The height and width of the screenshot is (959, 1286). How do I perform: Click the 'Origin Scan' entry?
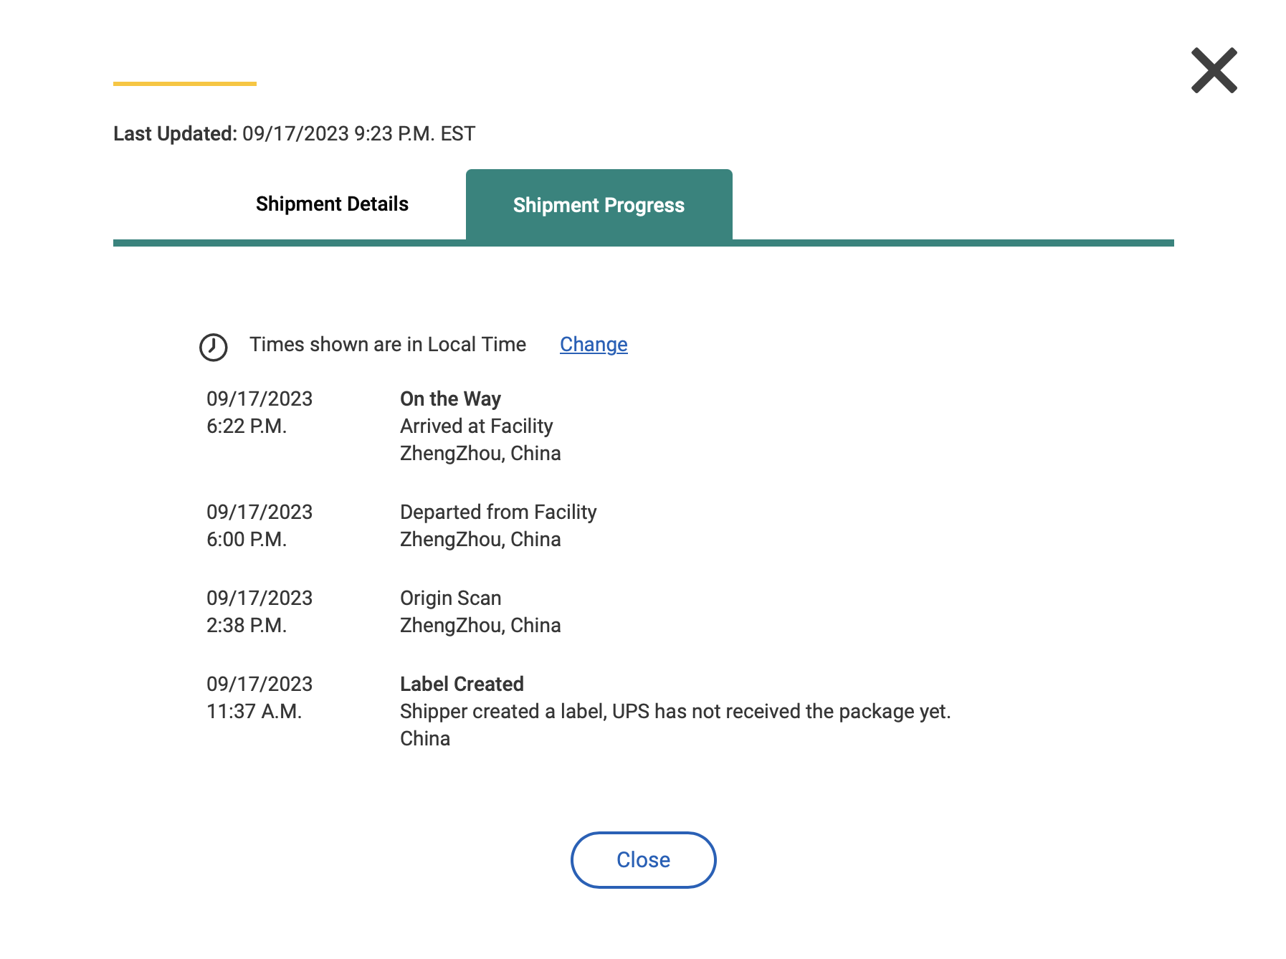click(450, 598)
